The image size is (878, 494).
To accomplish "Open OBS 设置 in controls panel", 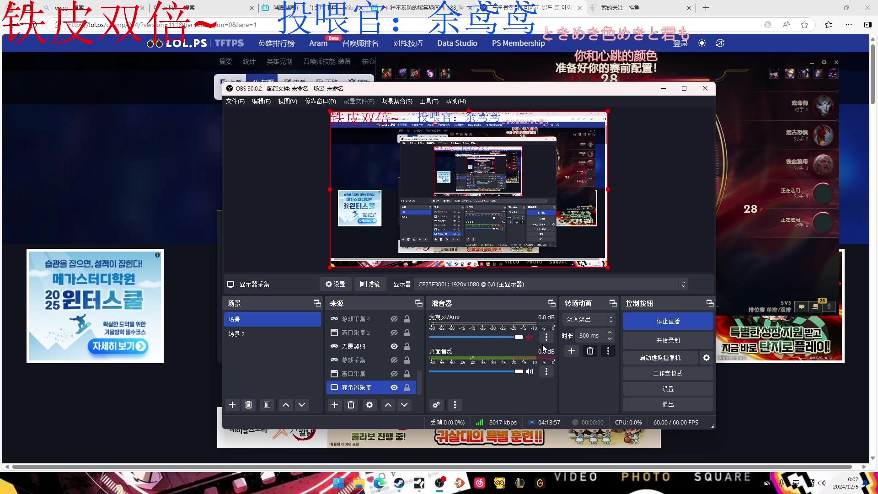I will [668, 389].
